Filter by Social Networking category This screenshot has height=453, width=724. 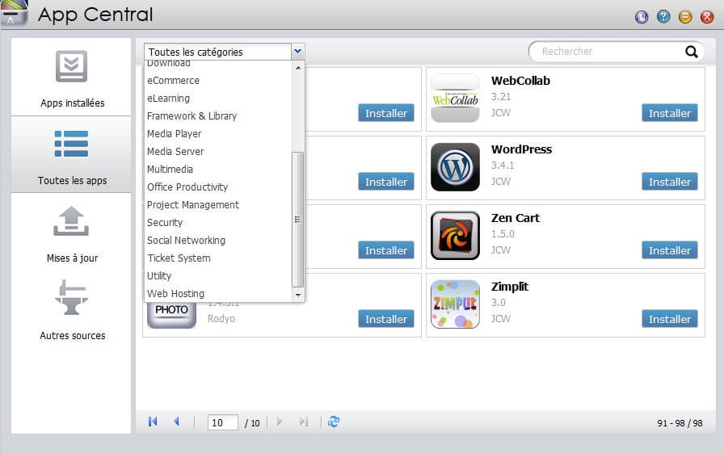pyautogui.click(x=218, y=241)
